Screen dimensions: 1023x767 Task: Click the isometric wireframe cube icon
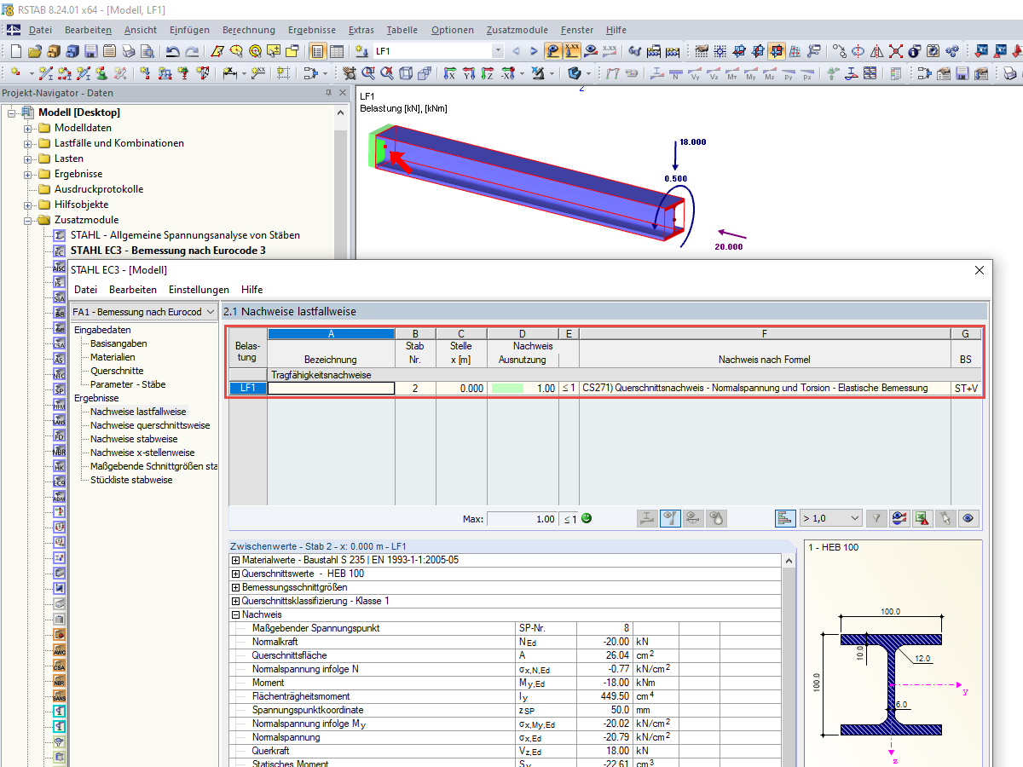(x=406, y=74)
